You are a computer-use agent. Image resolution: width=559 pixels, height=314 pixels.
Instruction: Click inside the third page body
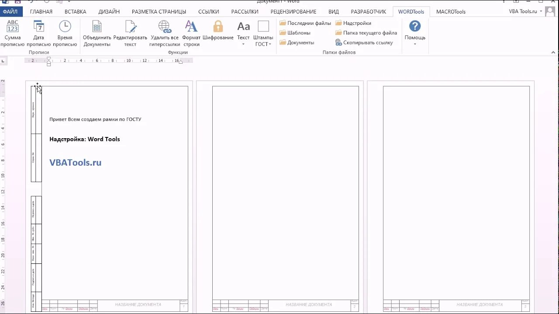click(x=456, y=192)
